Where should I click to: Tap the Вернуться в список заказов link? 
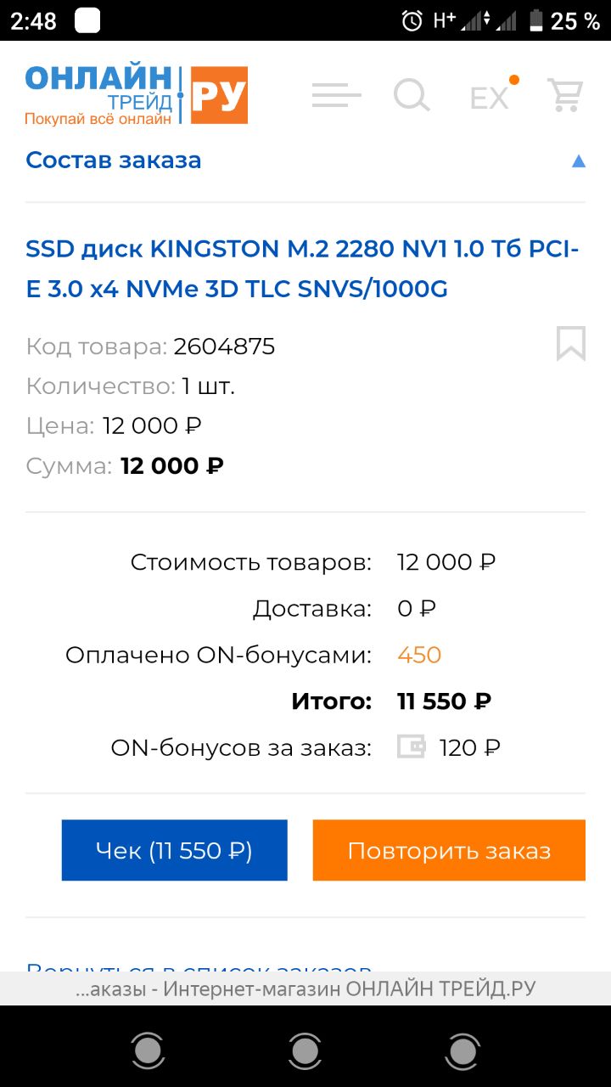(x=199, y=966)
